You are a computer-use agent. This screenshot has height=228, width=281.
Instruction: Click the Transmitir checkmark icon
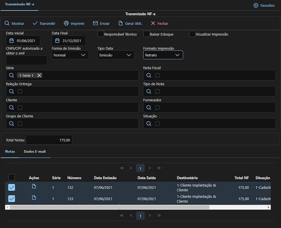pos(35,23)
